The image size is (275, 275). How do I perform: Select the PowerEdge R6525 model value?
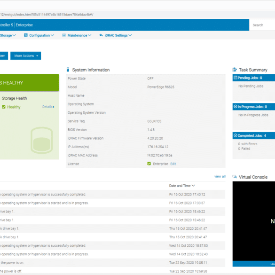pos(161,87)
